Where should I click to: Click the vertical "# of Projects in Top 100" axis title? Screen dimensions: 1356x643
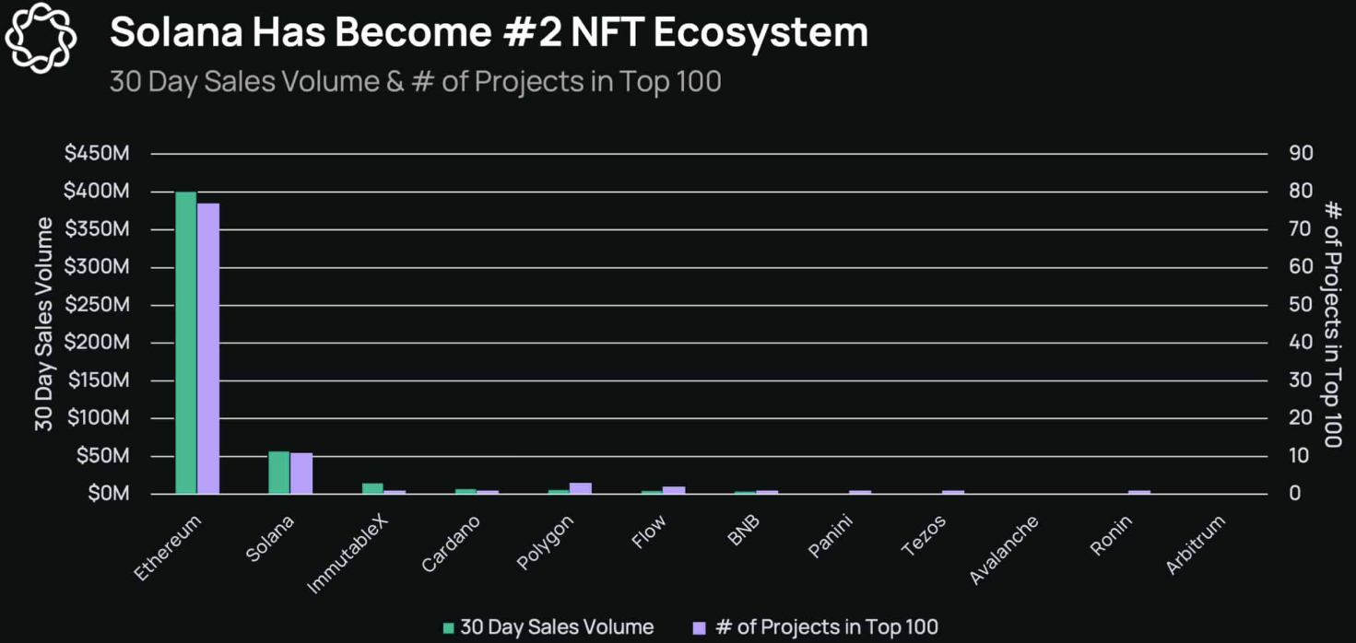(x=1332, y=323)
